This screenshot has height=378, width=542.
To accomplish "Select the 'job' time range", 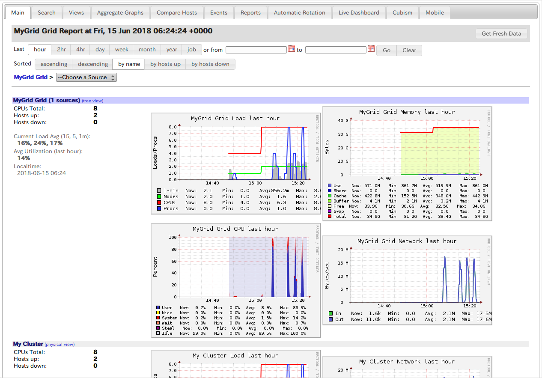I will (x=192, y=50).
